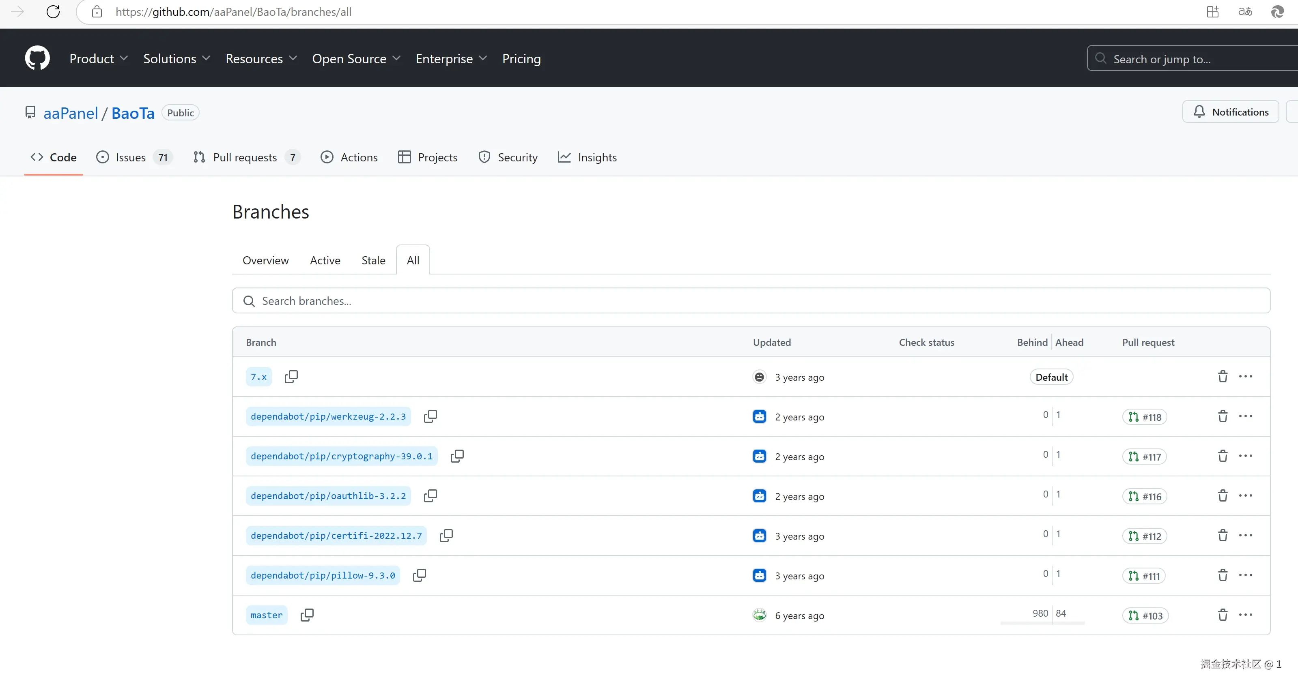1298x686 pixels.
Task: Click dependabot avatar in werkzeug row
Action: click(x=759, y=416)
